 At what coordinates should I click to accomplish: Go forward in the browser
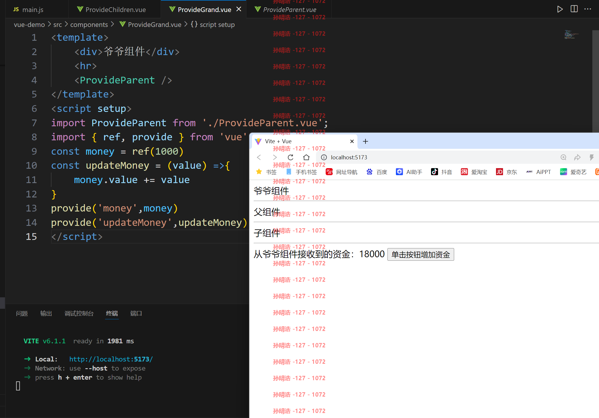click(x=274, y=157)
